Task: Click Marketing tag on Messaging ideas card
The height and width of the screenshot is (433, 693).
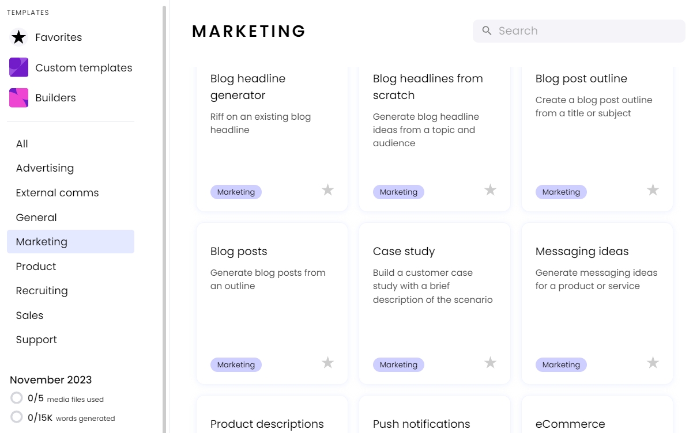Action: click(x=561, y=365)
